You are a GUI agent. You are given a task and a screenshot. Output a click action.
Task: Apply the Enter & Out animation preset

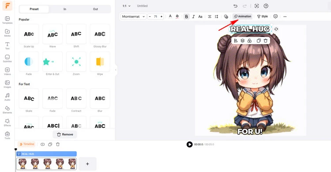point(53,62)
